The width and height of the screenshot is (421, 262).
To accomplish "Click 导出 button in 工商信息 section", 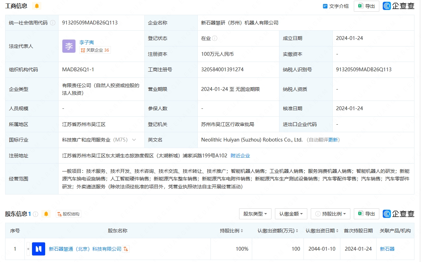I will pos(366,6).
